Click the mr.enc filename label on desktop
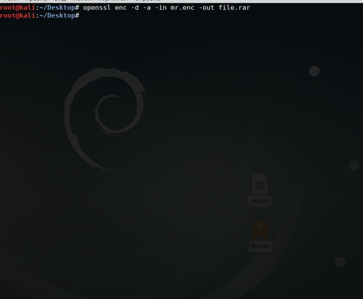Viewport: 363px width, 299px height. pyautogui.click(x=260, y=201)
